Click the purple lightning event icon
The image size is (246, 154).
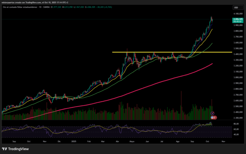tap(213, 113)
